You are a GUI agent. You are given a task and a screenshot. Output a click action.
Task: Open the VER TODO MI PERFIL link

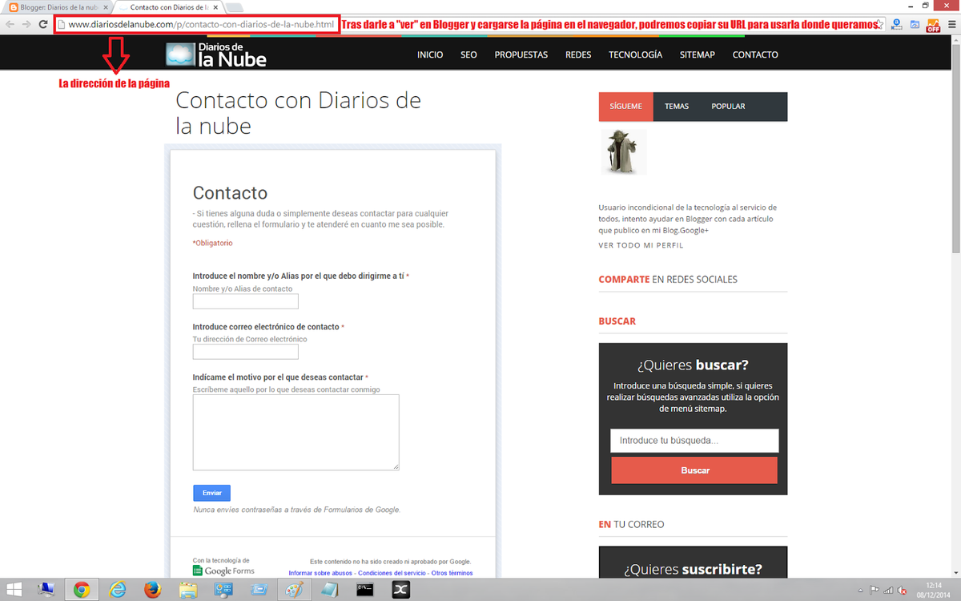[x=641, y=245]
